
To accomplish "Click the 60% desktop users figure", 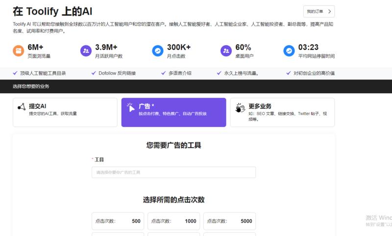I will (243, 47).
